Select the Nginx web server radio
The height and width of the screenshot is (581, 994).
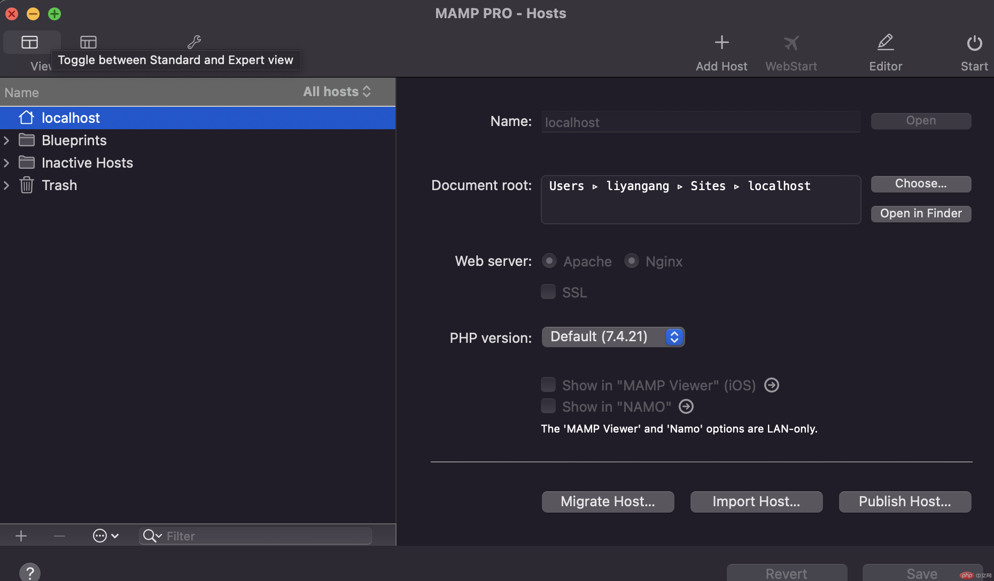632,261
